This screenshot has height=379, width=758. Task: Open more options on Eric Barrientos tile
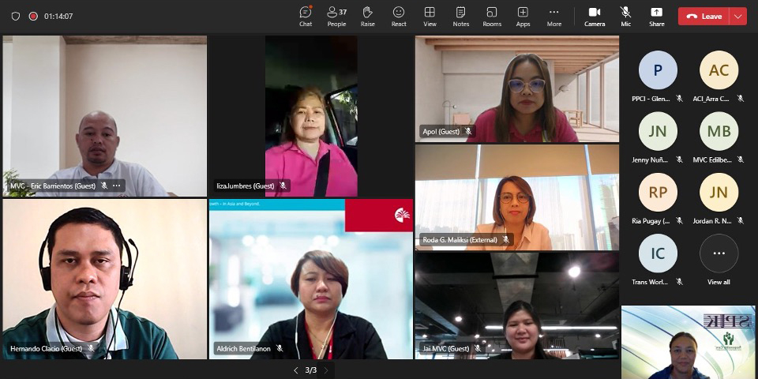click(117, 186)
